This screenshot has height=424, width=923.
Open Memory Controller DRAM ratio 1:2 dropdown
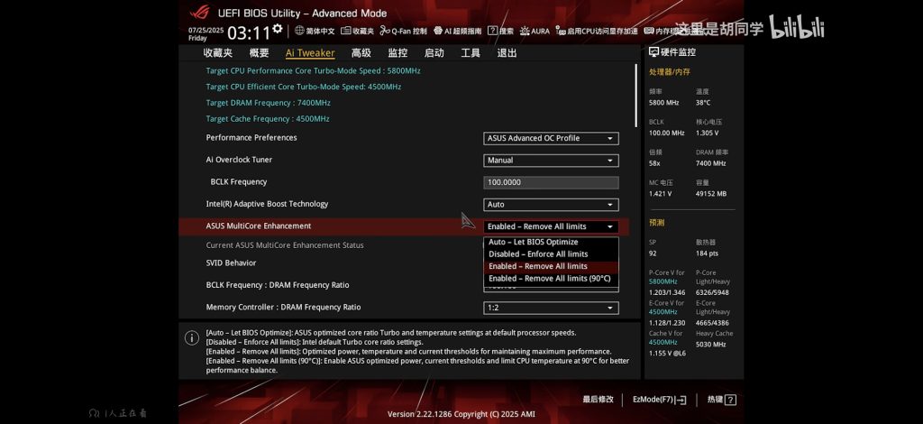point(551,308)
